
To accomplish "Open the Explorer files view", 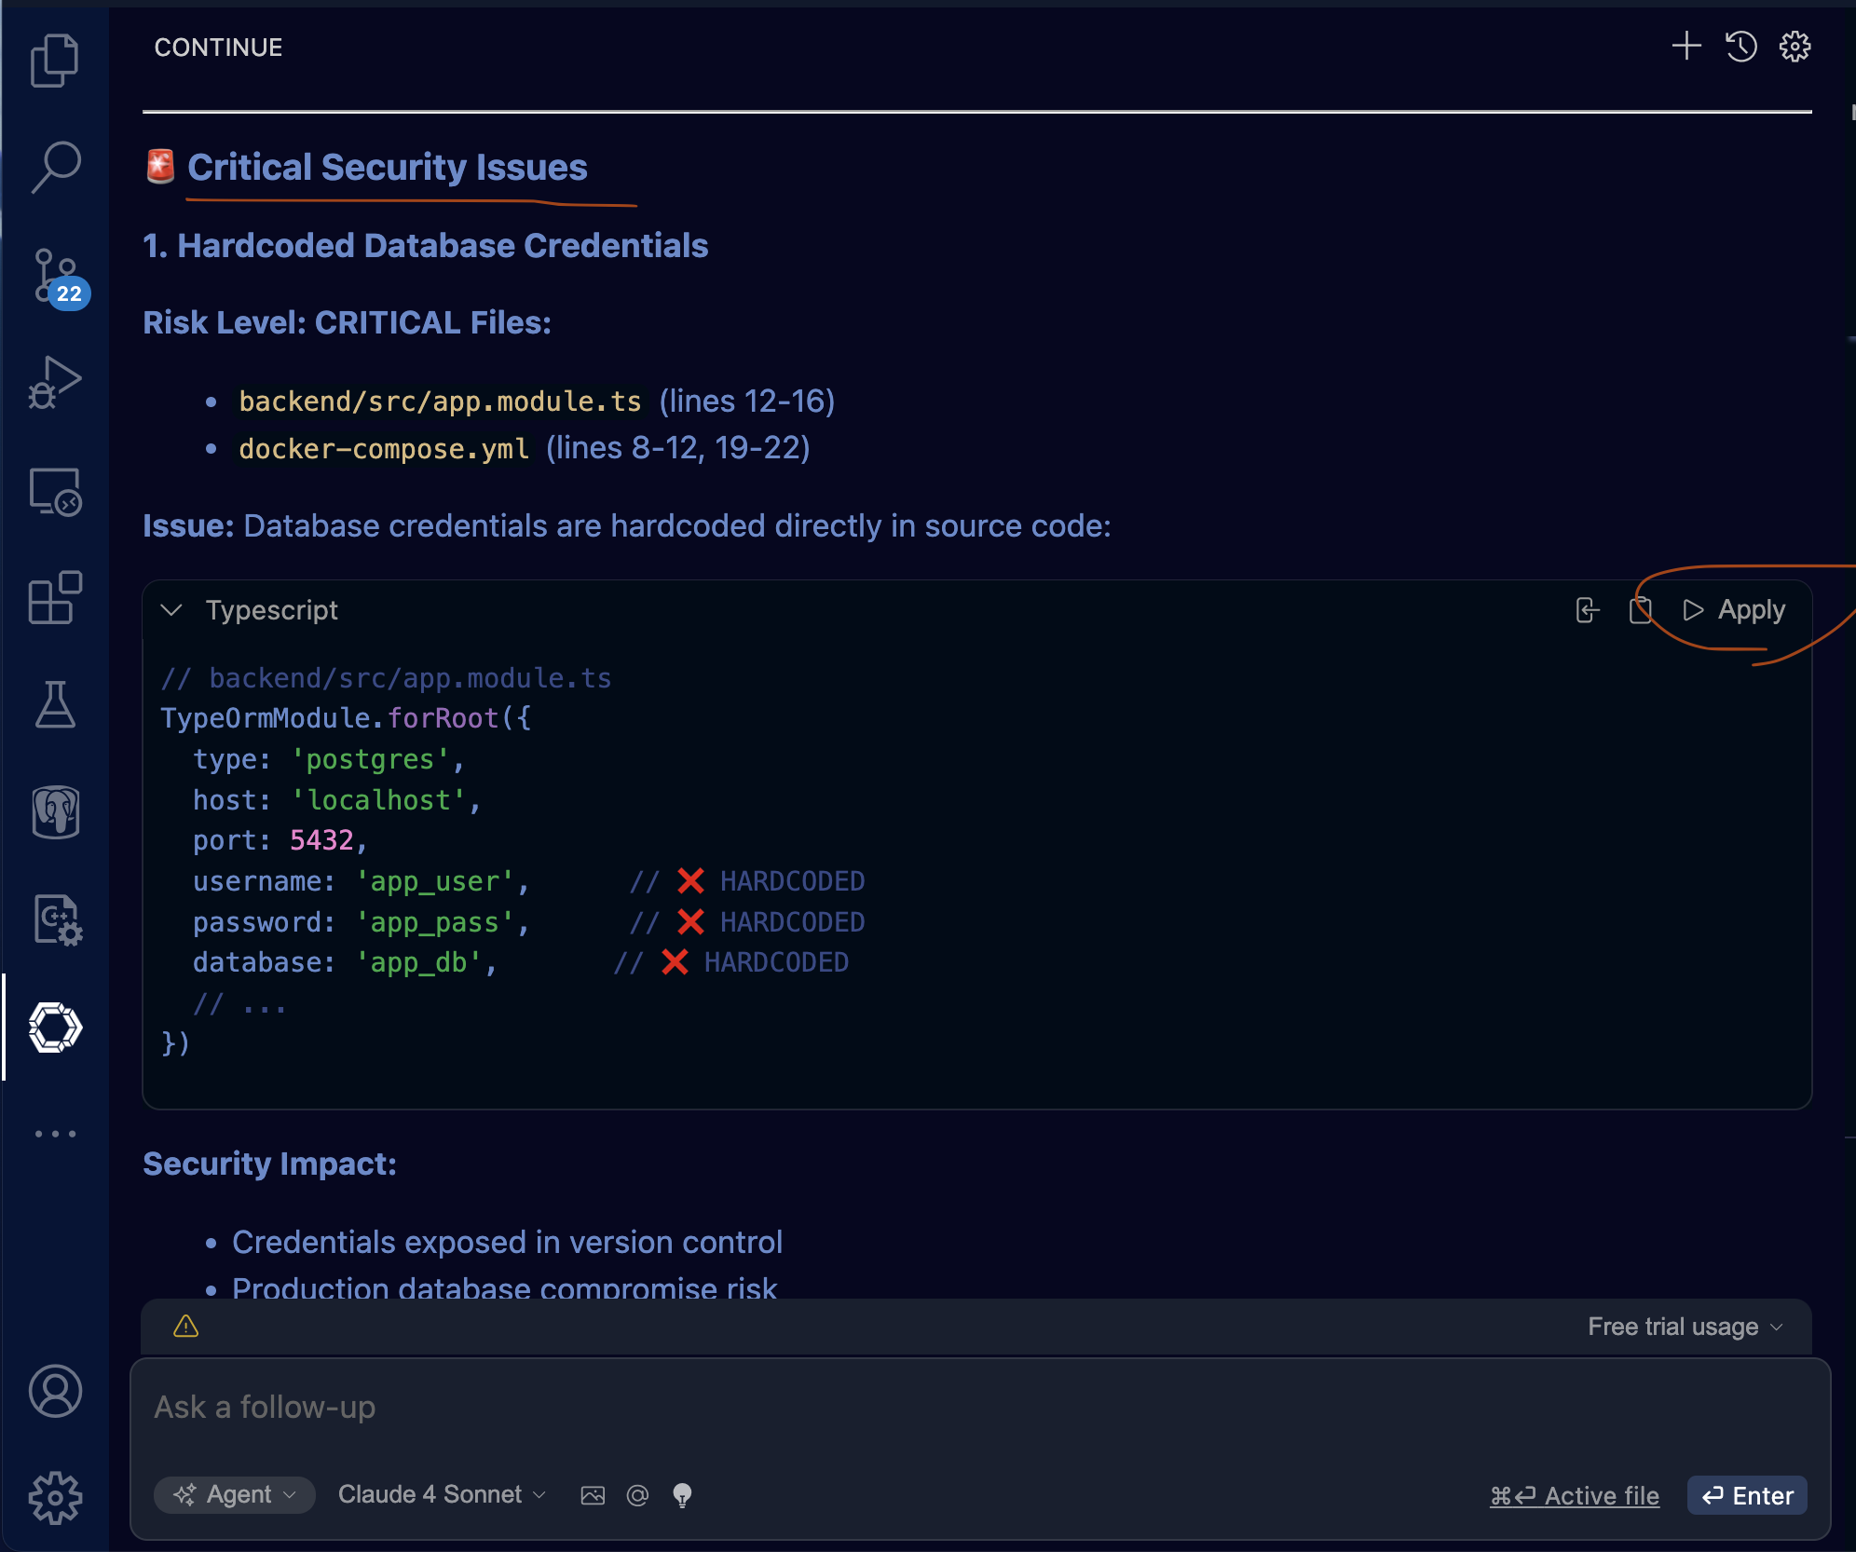I will click(55, 61).
